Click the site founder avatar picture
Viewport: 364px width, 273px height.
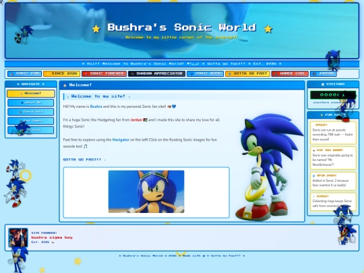18,237
